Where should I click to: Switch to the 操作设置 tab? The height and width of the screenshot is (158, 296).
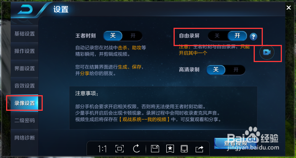pos(24,51)
